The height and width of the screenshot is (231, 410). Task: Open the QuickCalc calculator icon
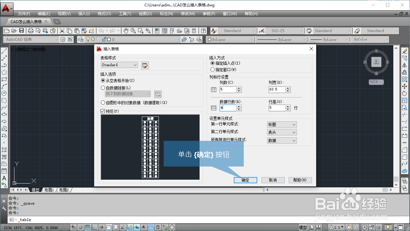tap(194, 31)
